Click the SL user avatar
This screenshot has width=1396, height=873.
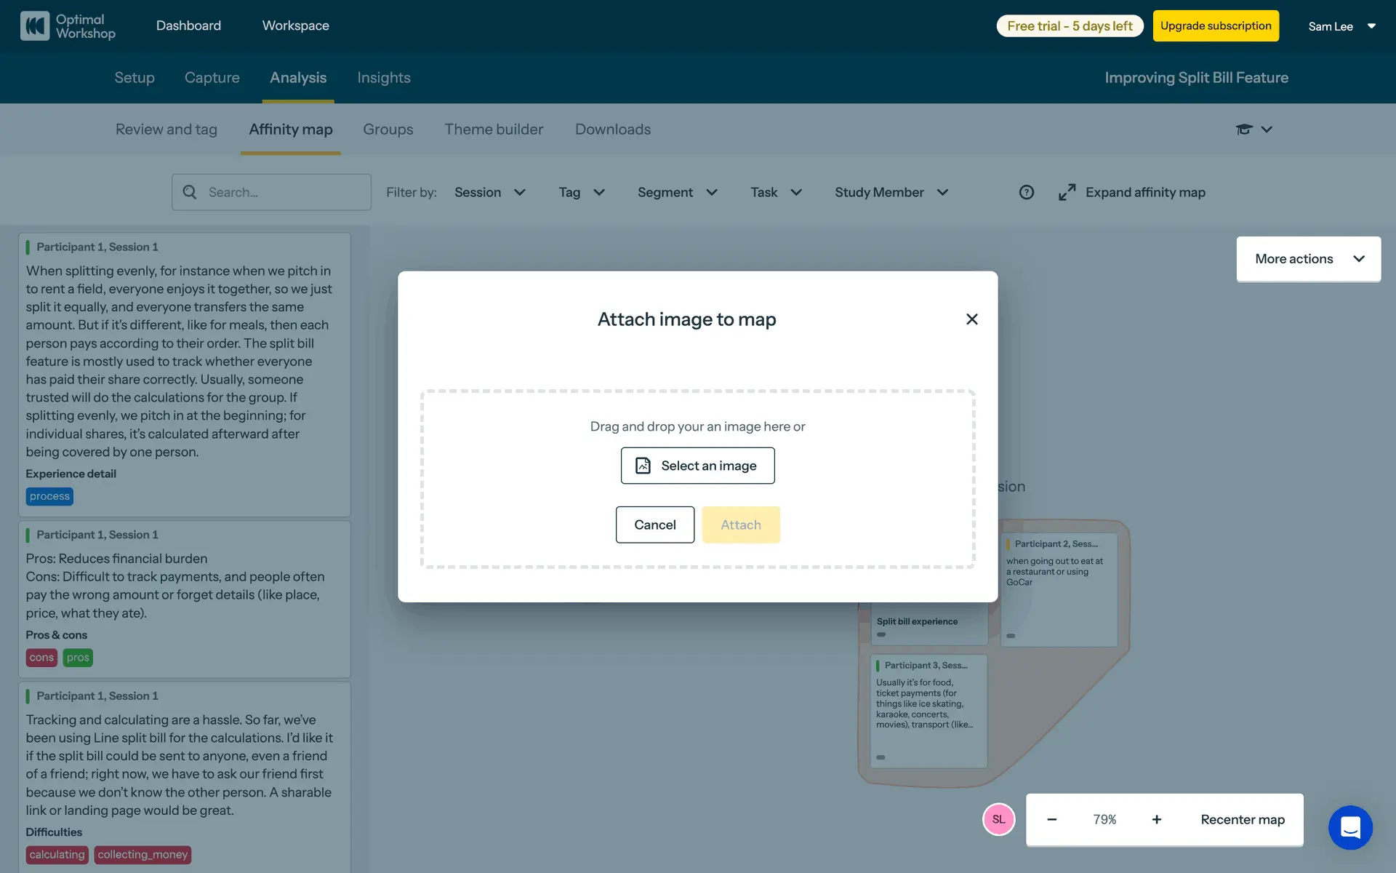click(998, 820)
